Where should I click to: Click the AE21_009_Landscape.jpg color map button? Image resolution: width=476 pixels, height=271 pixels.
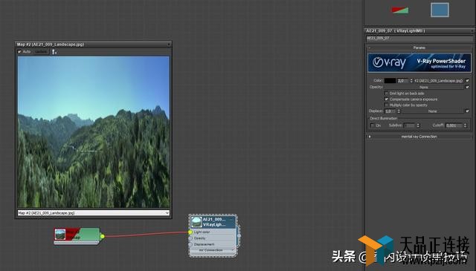438,81
